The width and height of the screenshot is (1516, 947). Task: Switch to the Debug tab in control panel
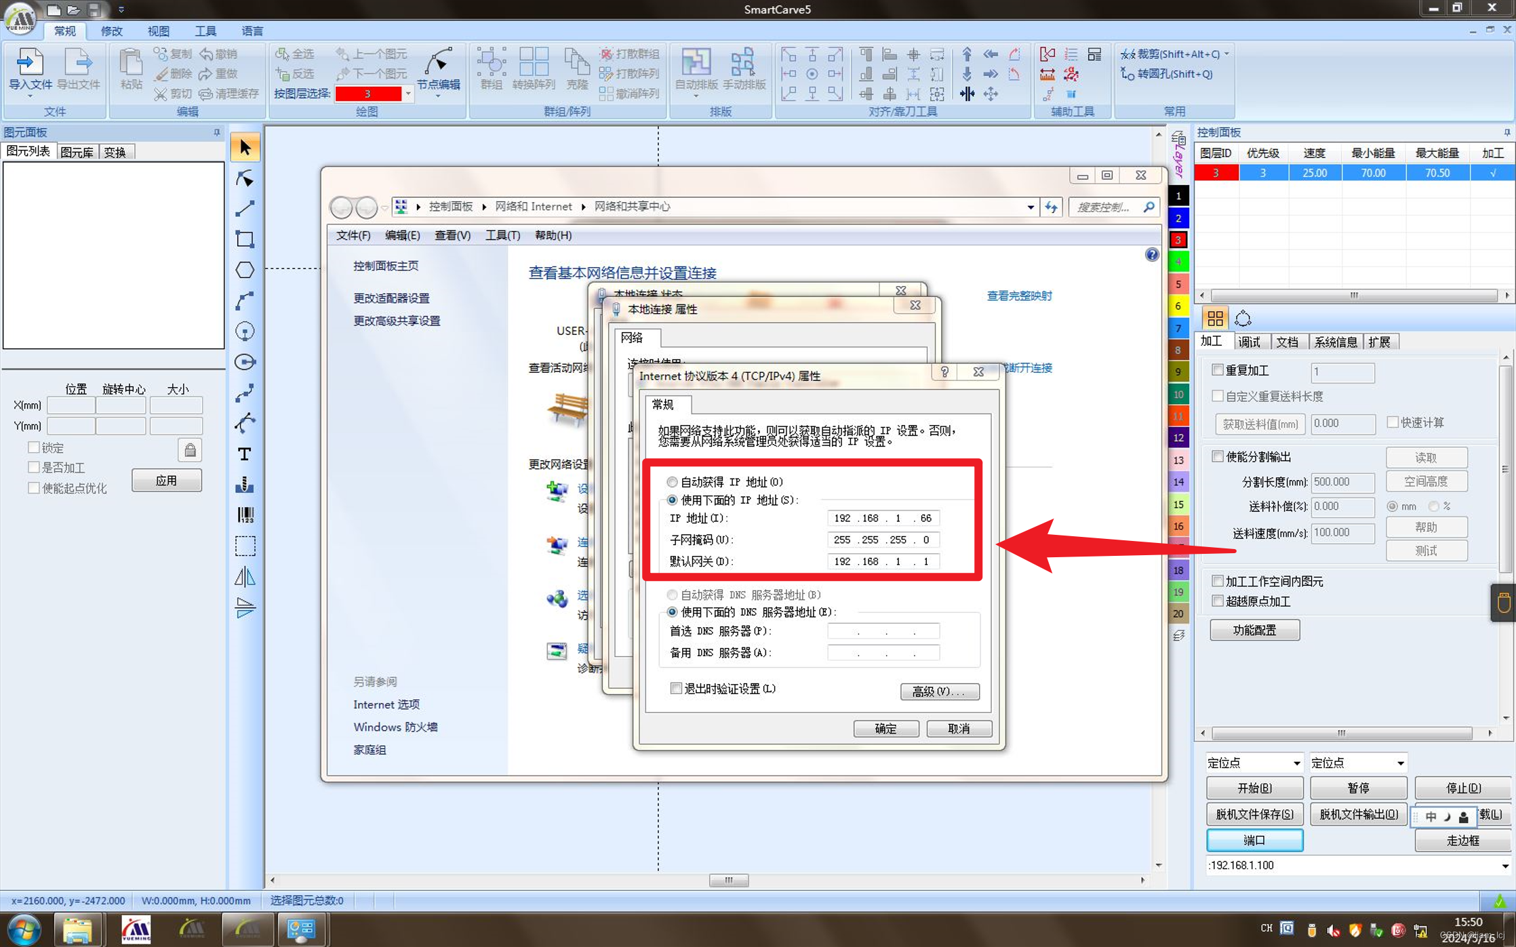click(1249, 342)
